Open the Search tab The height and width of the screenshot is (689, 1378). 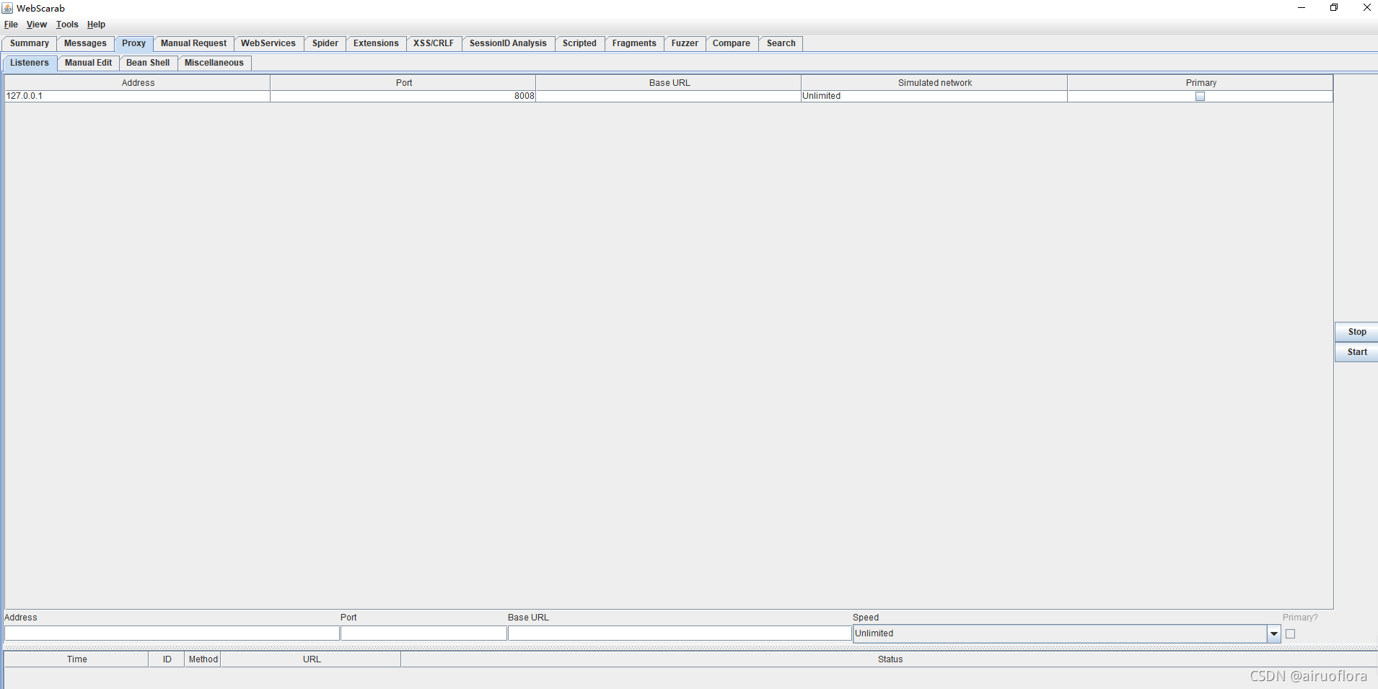pyautogui.click(x=781, y=43)
